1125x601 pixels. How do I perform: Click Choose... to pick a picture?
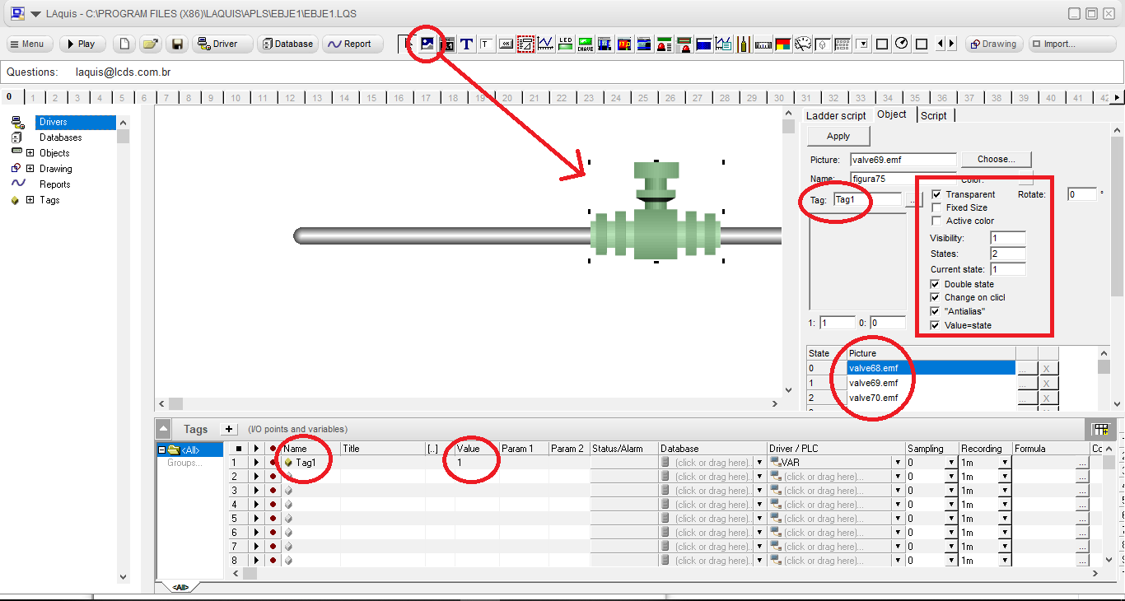tap(997, 159)
